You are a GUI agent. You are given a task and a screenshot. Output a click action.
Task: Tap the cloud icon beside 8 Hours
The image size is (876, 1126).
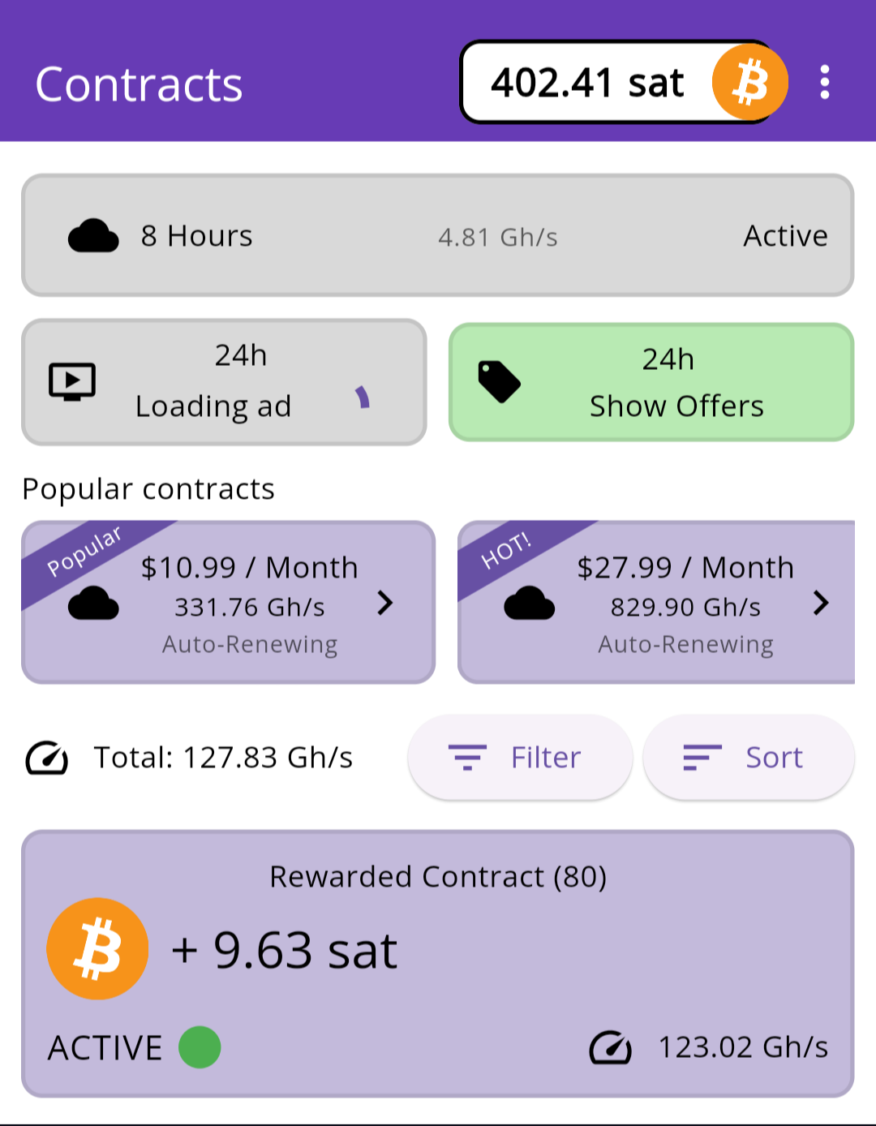(x=93, y=236)
